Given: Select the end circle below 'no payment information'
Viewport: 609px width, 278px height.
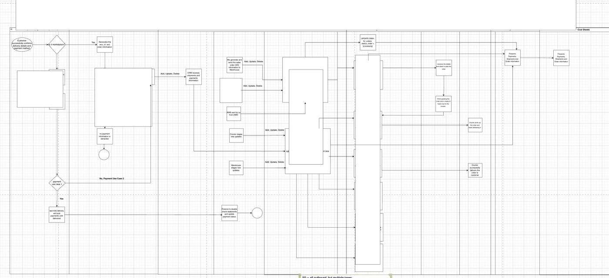Looking at the screenshot, I should (104, 155).
